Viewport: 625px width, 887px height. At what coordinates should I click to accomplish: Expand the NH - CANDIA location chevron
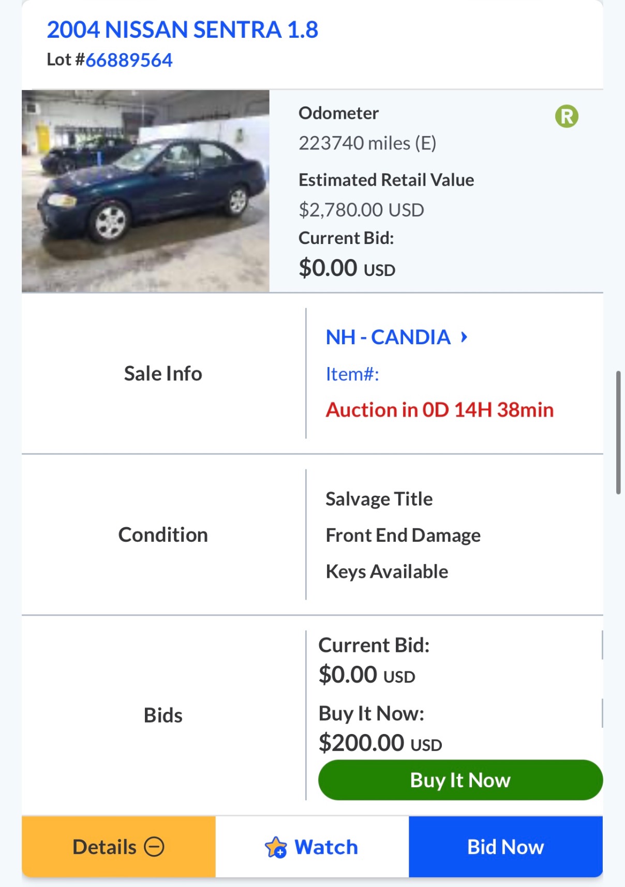[x=464, y=338]
